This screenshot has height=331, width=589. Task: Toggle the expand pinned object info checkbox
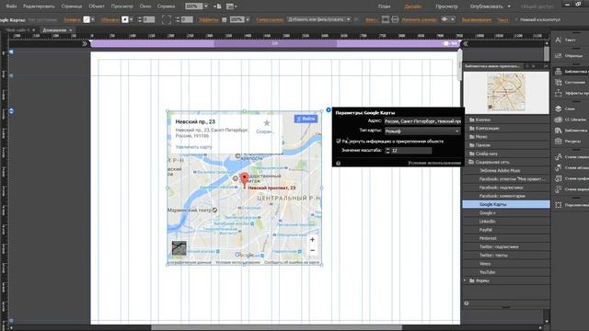339,141
